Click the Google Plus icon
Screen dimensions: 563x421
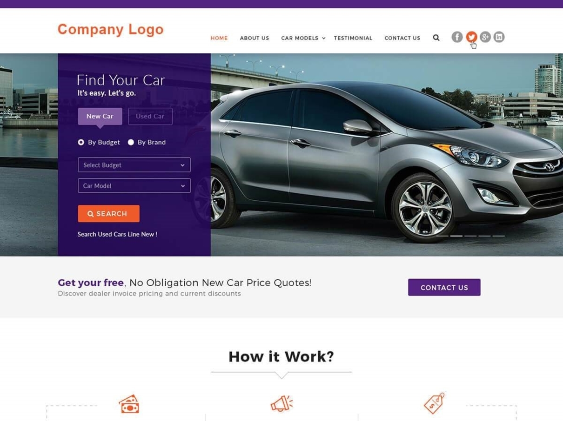485,37
